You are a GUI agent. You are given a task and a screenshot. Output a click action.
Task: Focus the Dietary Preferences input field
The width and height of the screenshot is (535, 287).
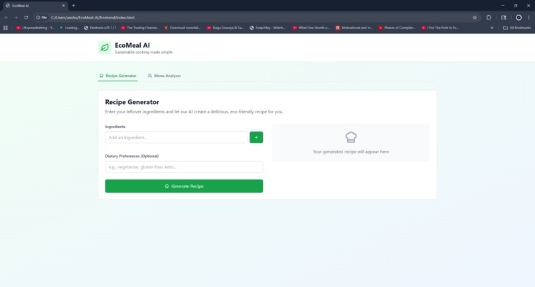pos(184,167)
